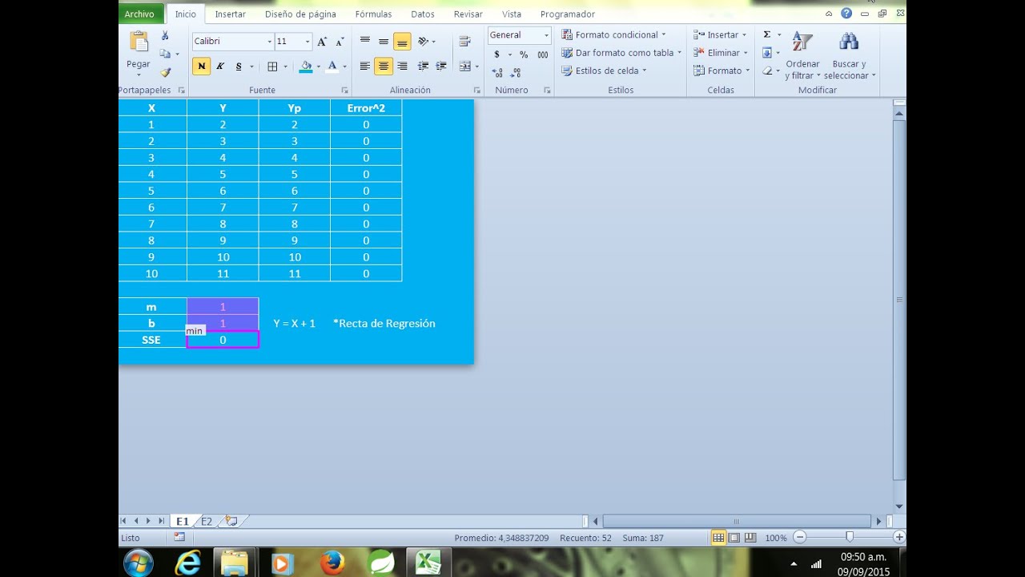
Task: Apply thousands separator 000 style
Action: tap(543, 54)
